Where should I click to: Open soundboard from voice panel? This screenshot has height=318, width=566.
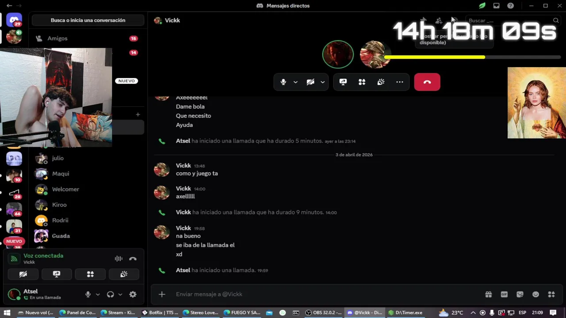tap(124, 274)
